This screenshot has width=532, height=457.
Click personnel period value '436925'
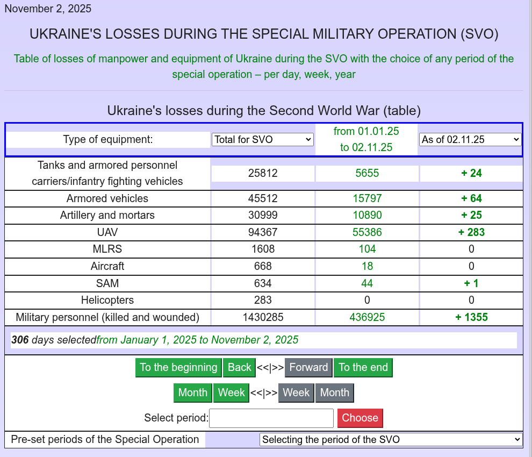(x=367, y=317)
